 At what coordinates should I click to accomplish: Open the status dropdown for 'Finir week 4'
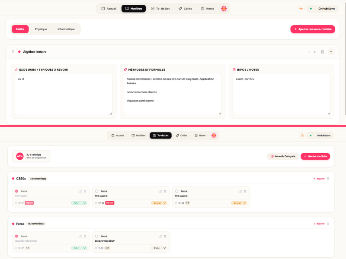coord(79,203)
